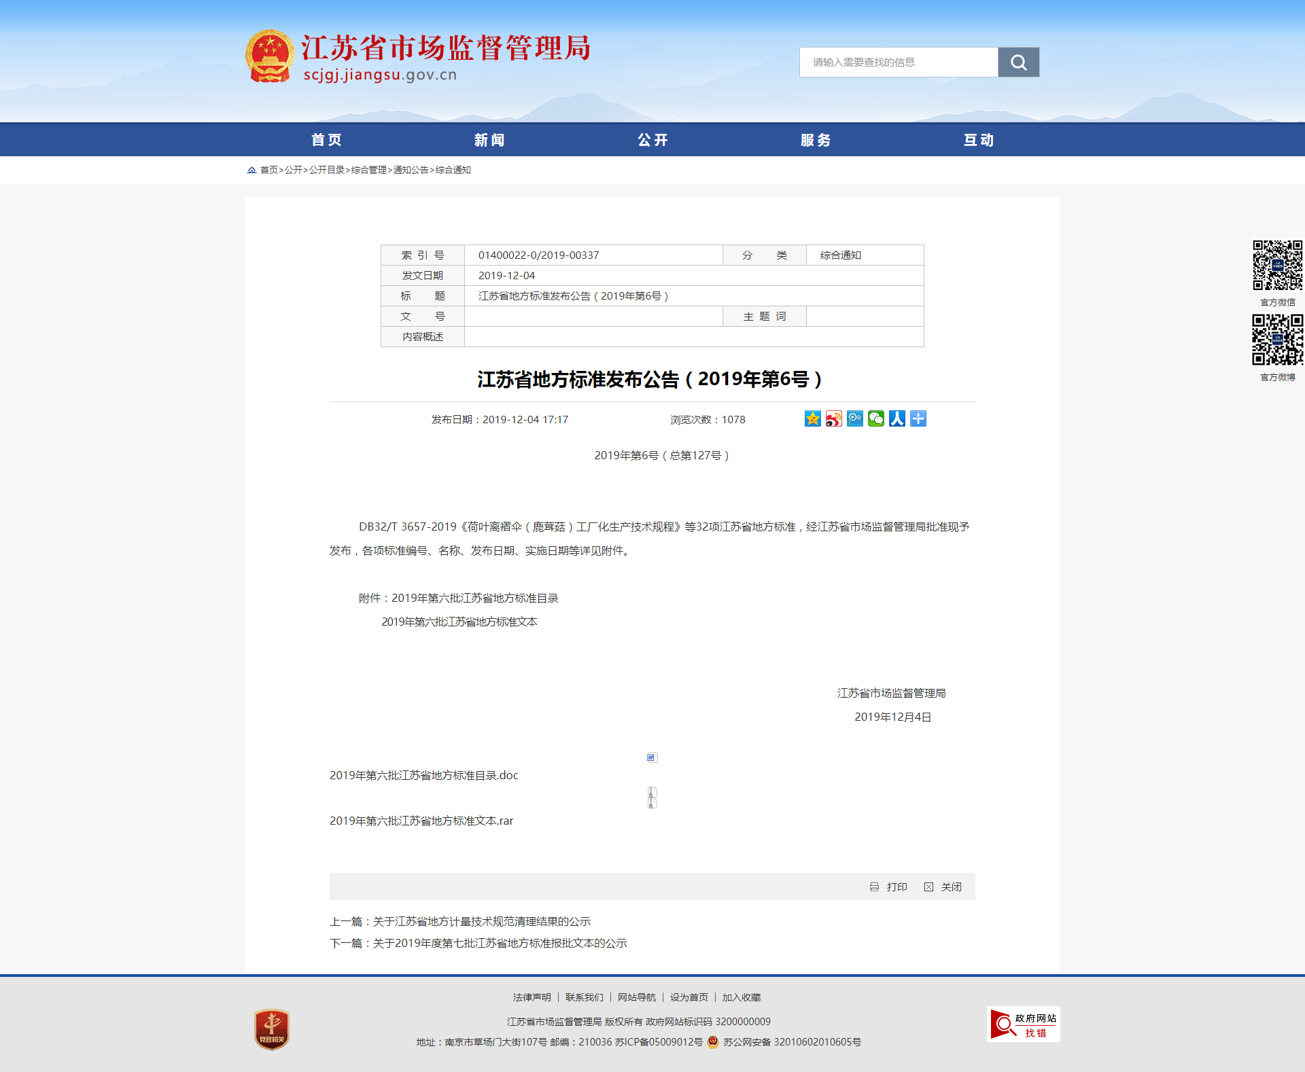Share to Sina Weibo

[x=833, y=419]
